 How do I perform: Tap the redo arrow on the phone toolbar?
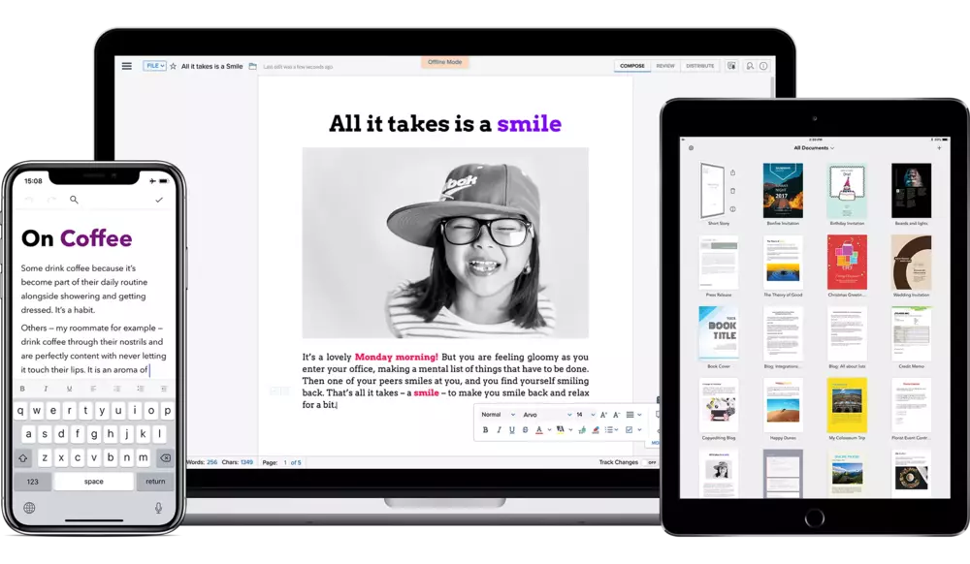(x=51, y=200)
